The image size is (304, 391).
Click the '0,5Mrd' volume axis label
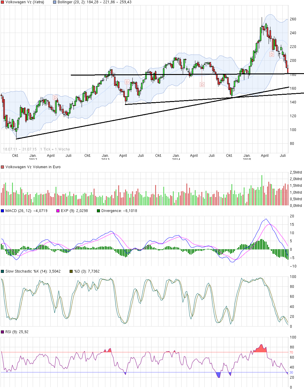point(296,199)
